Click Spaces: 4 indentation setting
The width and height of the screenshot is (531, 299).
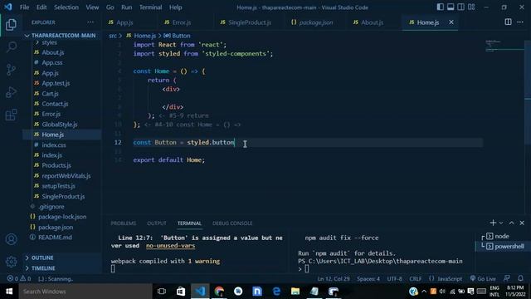[368, 279]
